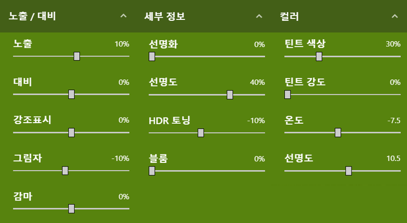Click the HDR 토닝 slider handle
The image size is (407, 223).
click(200, 133)
